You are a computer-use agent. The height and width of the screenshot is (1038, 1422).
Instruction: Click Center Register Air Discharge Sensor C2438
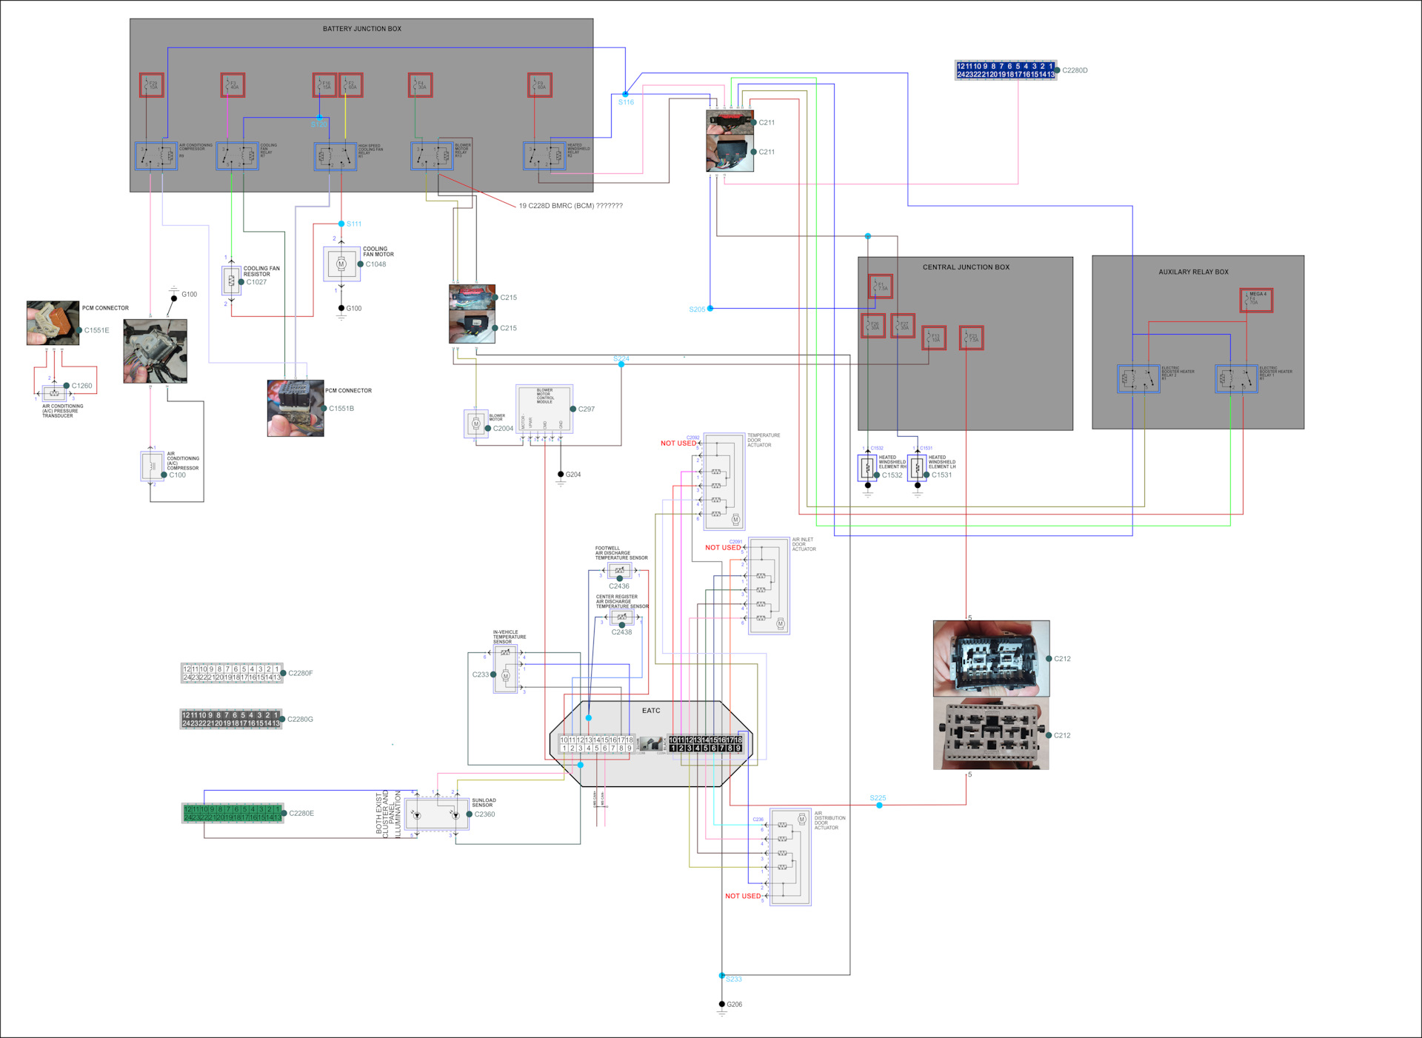pyautogui.click(x=622, y=617)
